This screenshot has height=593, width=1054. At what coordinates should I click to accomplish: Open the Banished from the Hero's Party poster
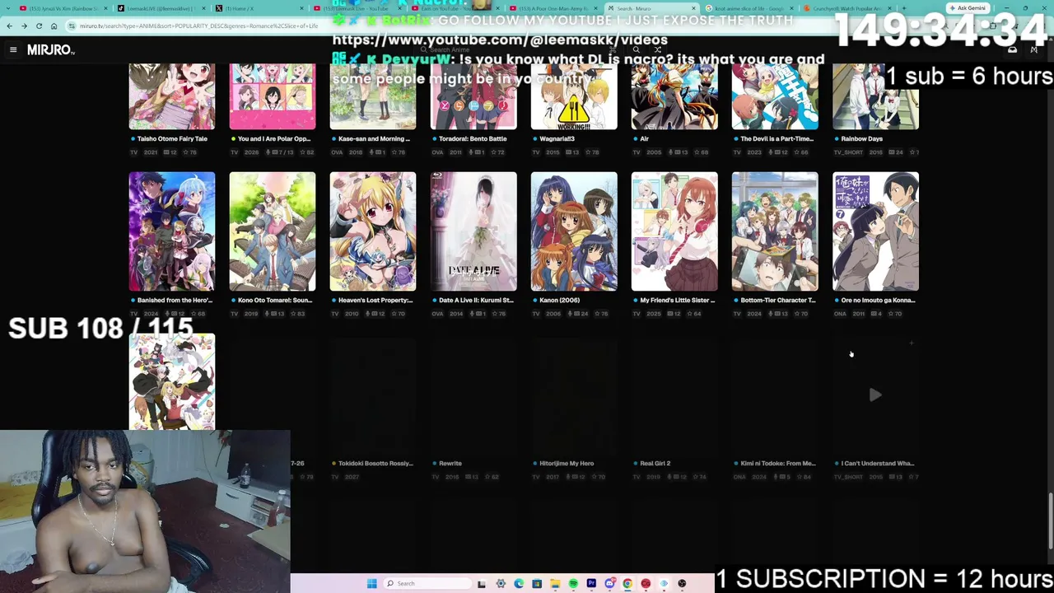coord(172,231)
